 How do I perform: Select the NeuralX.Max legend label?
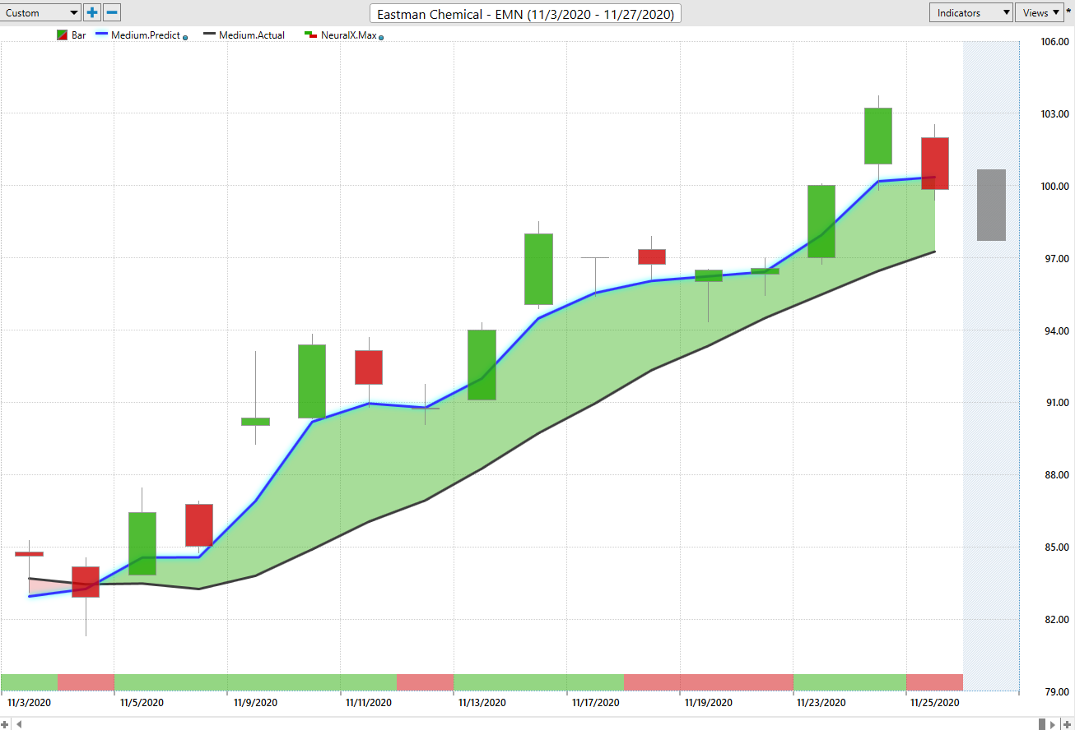coord(349,35)
